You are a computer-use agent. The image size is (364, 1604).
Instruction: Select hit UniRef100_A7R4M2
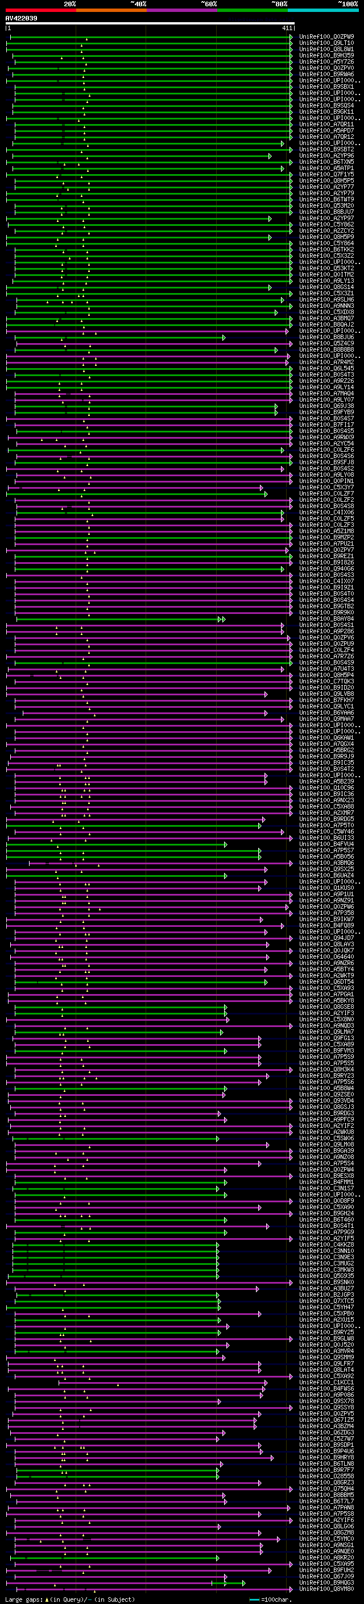[326, 362]
